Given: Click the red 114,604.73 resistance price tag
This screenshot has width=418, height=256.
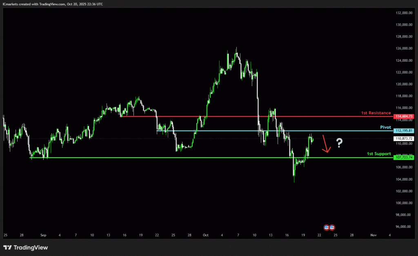Looking at the screenshot, I should click(404, 116).
